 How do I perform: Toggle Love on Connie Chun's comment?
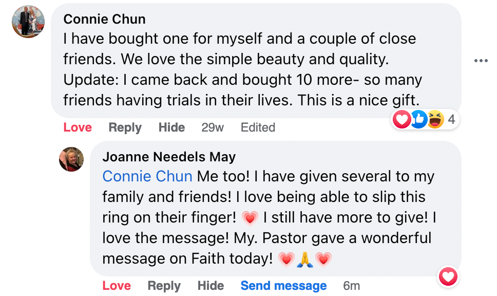click(78, 127)
